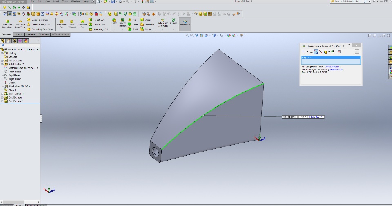Click the Measurement History icon in the Measure dialog
Image resolution: width=392 pixels, height=206 pixels.
(x=333, y=52)
